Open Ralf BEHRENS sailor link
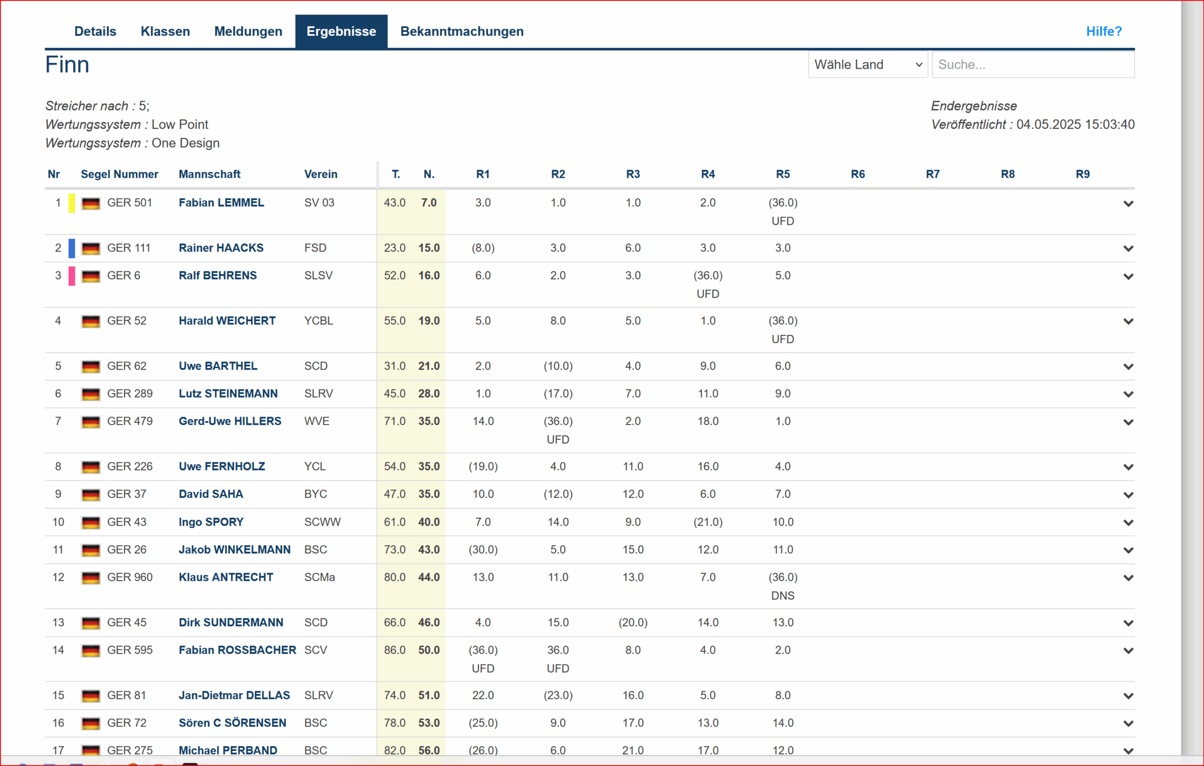 (217, 276)
